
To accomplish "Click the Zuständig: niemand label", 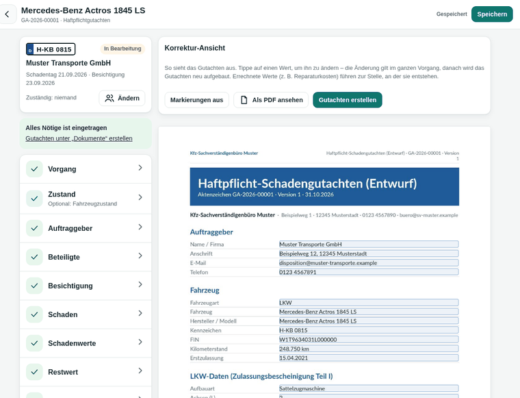I will pos(51,97).
